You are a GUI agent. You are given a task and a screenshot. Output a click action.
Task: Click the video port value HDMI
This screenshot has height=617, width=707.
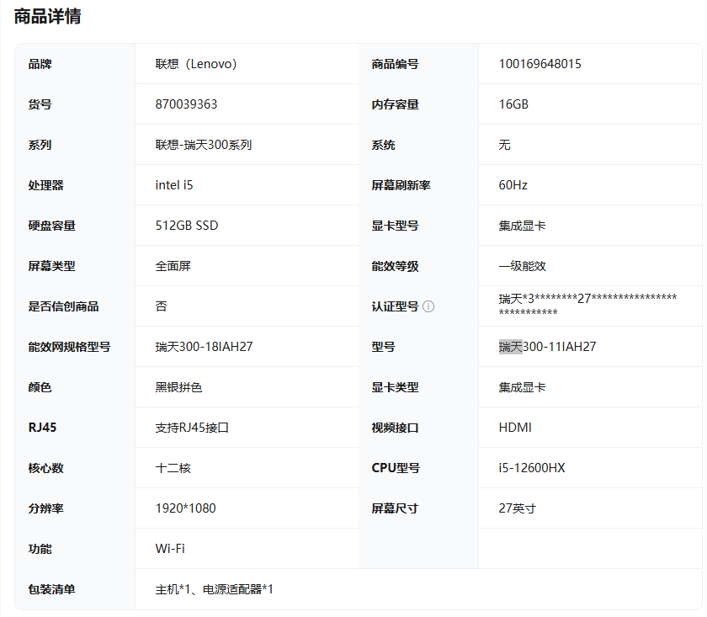(x=515, y=428)
